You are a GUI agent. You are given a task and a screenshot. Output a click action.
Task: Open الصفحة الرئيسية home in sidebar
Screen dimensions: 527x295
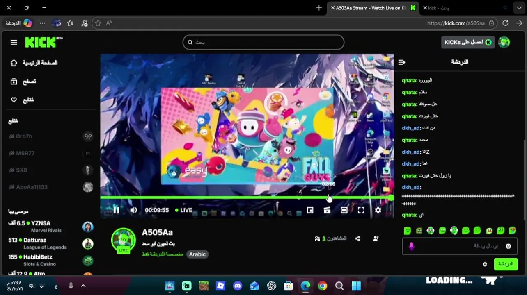[34, 63]
